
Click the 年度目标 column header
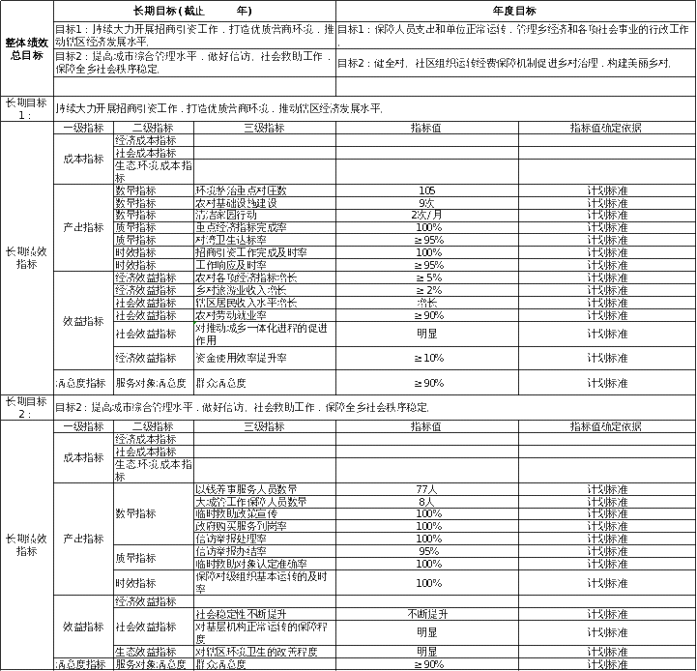tap(515, 8)
